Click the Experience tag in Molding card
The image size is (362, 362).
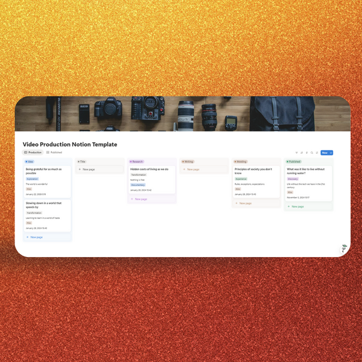pyautogui.click(x=241, y=179)
